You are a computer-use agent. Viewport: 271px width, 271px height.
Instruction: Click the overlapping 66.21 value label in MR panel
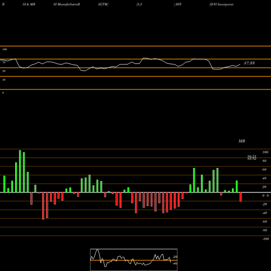click(x=252, y=156)
